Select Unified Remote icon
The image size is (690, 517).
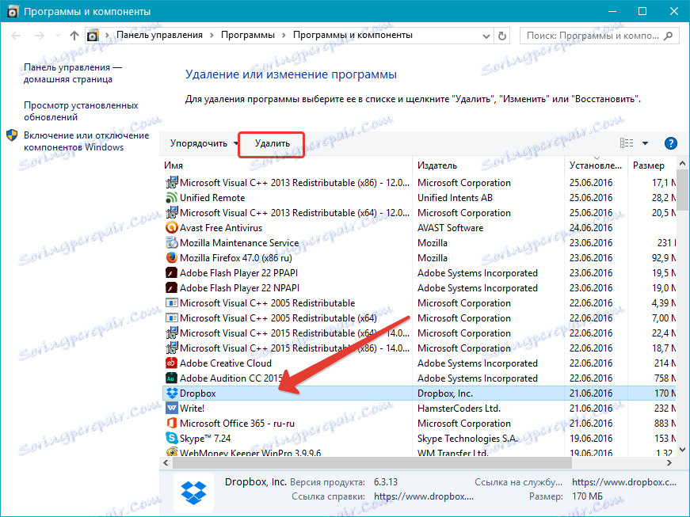(171, 197)
